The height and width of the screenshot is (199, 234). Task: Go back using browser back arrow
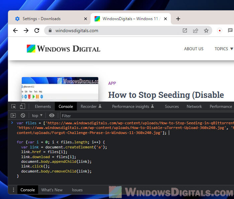[15, 30]
